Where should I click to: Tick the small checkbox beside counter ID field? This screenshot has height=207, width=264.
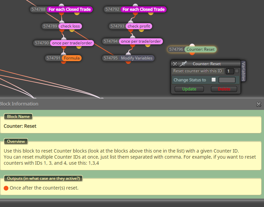click(x=237, y=71)
